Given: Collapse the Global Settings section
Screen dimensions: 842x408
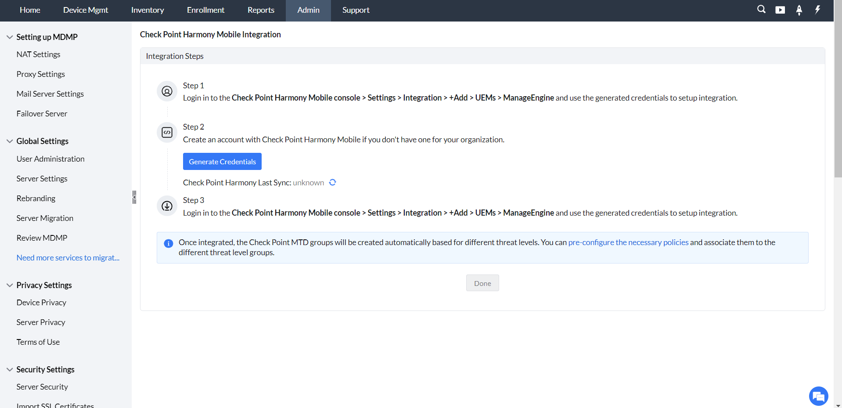Looking at the screenshot, I should coord(9,141).
